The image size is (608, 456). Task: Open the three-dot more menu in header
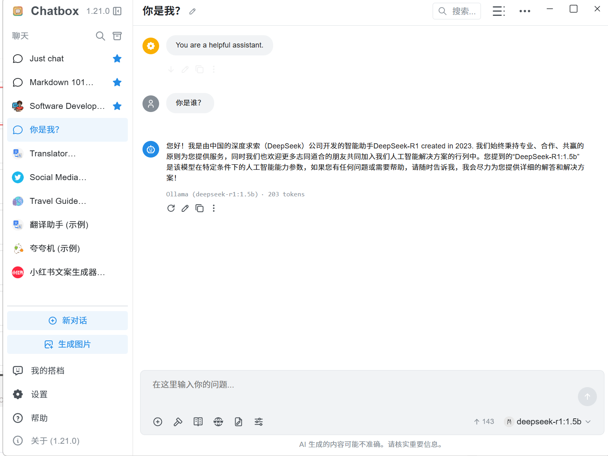click(525, 11)
